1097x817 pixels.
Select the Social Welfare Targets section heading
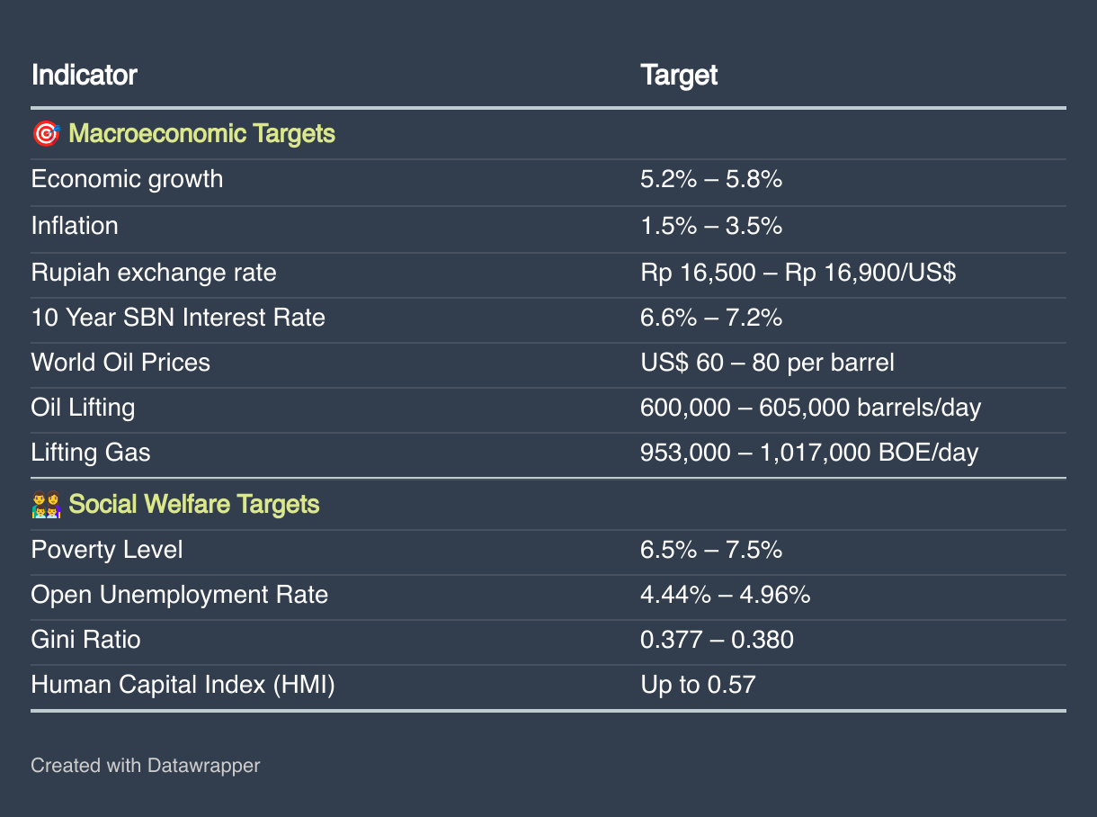point(193,504)
